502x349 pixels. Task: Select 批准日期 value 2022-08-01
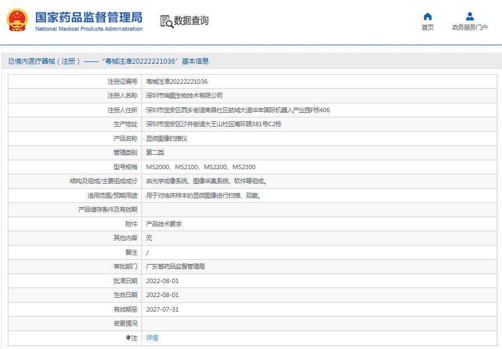[x=162, y=281]
